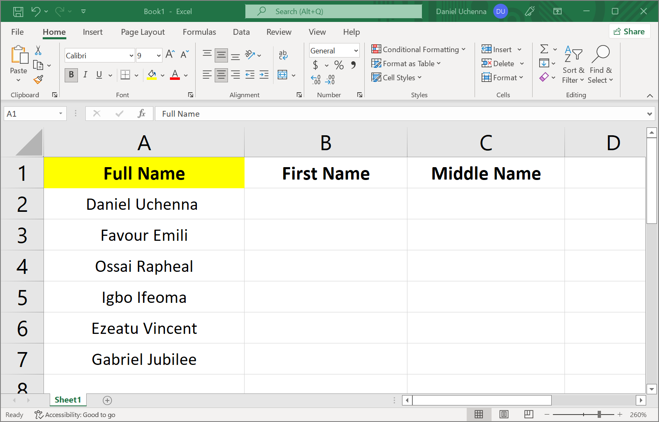
Task: Open the Formulas ribbon tab
Action: (x=199, y=32)
